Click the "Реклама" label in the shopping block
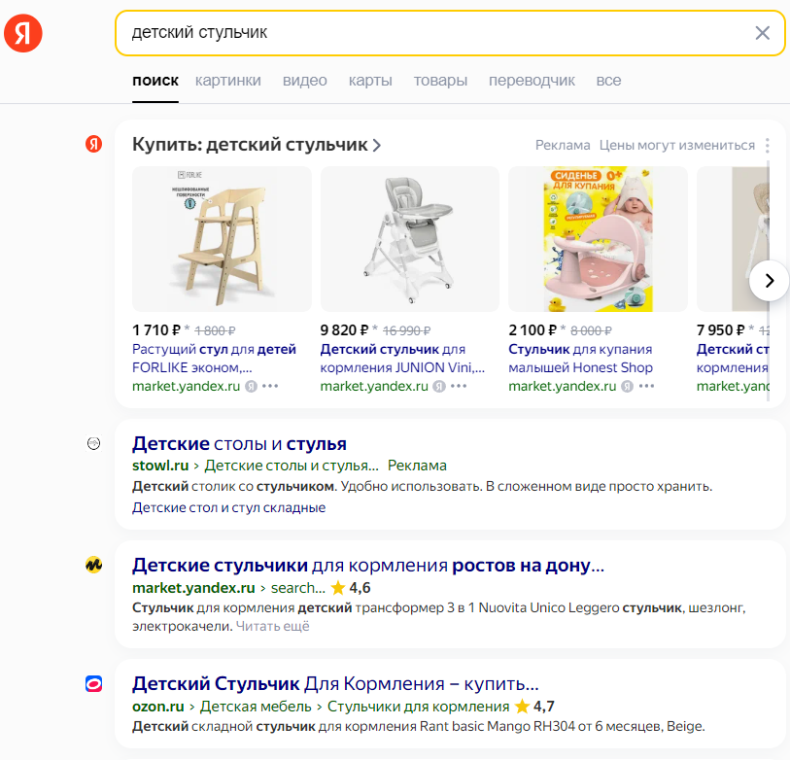790x760 pixels. tap(563, 145)
